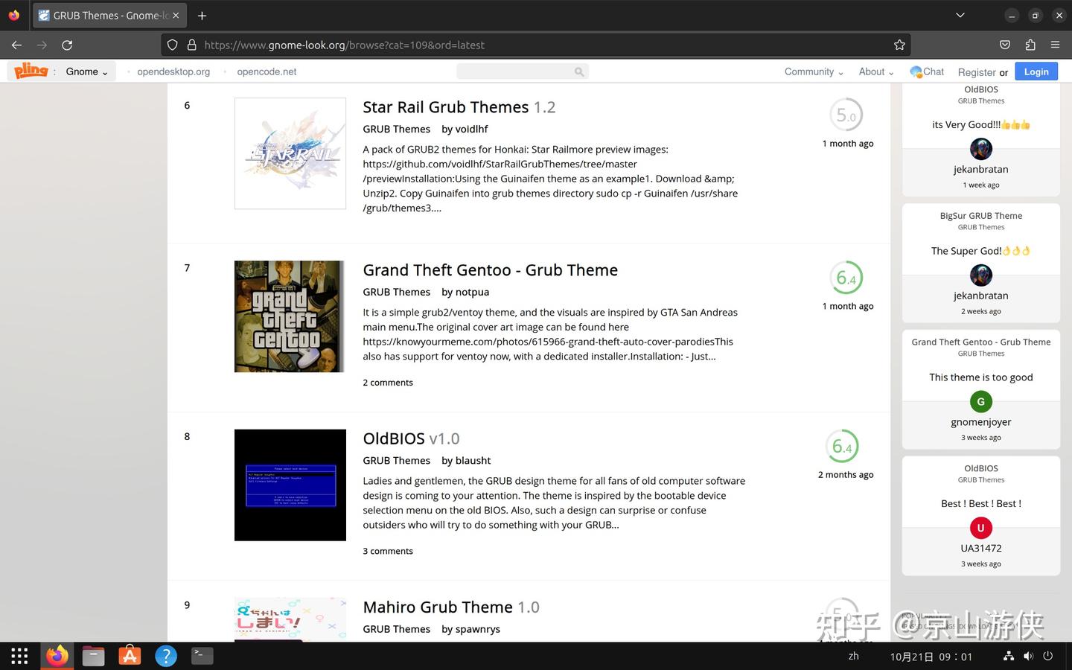Open the applications grid launcher
The image size is (1072, 670).
coord(19,656)
